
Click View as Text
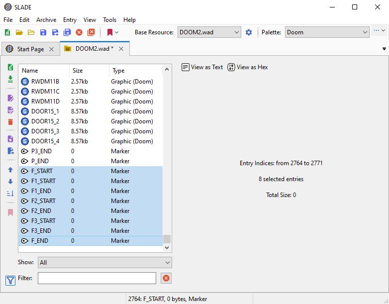[202, 67]
